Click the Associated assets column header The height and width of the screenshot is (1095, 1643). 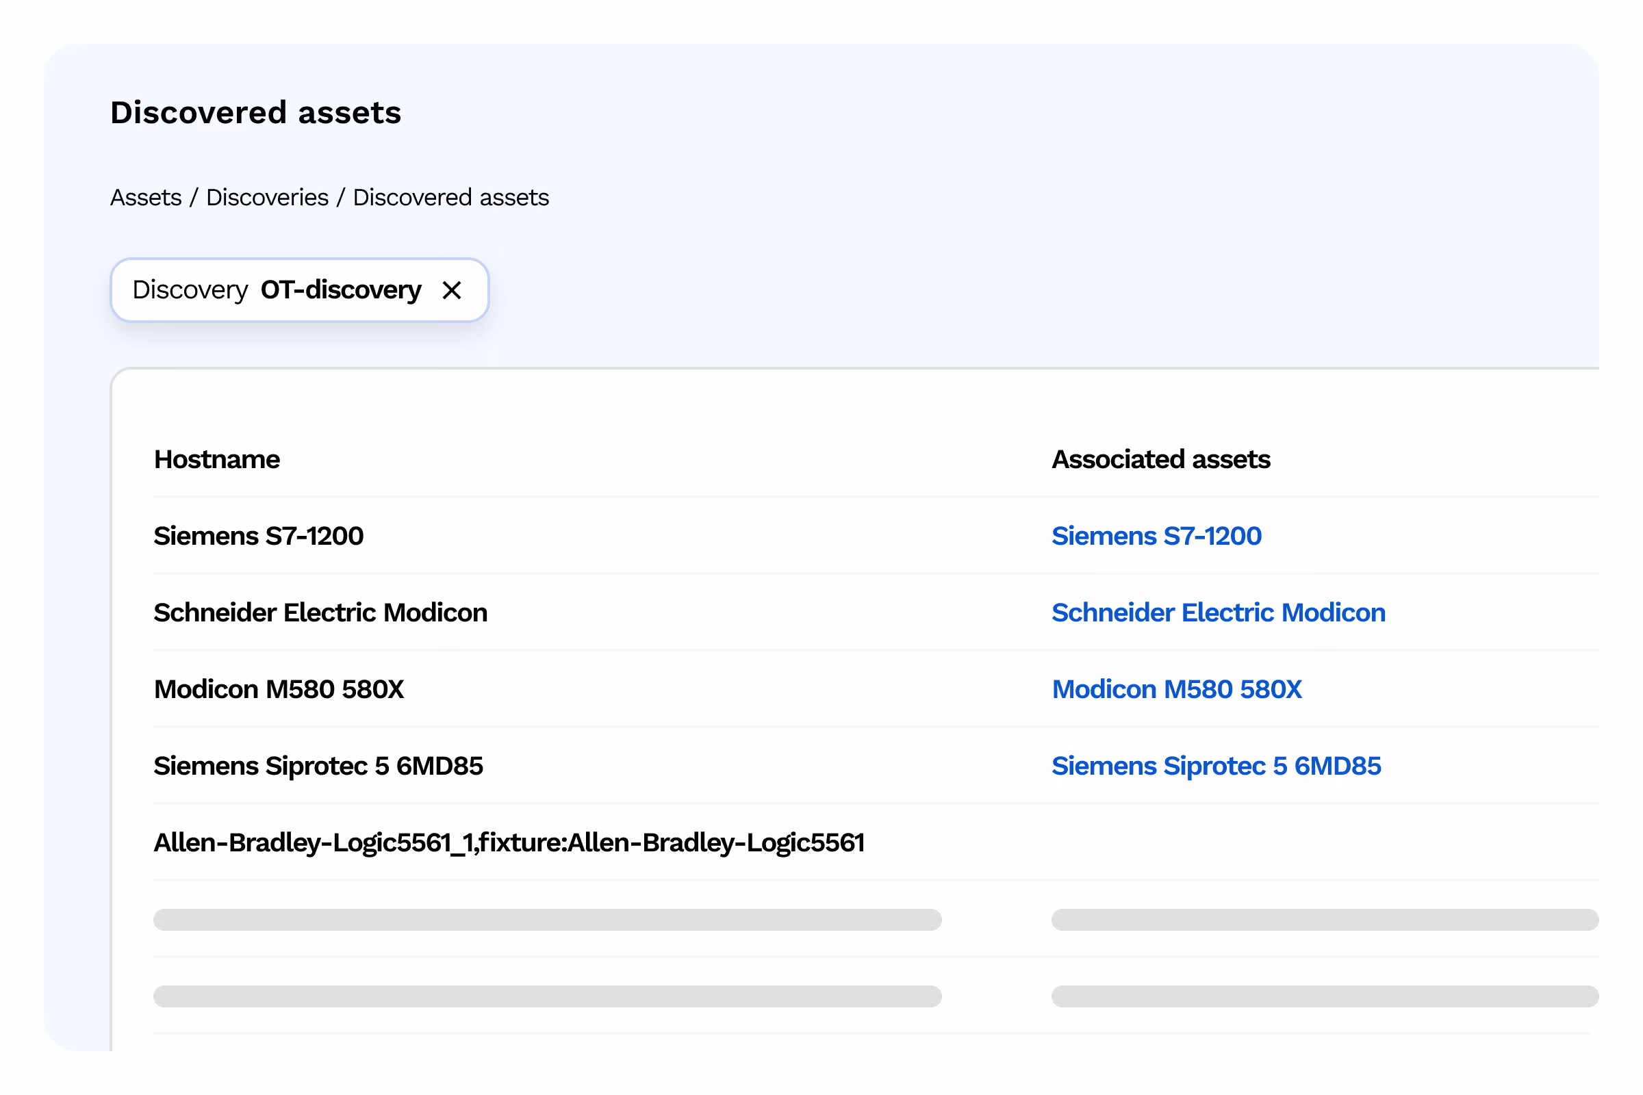click(1161, 459)
